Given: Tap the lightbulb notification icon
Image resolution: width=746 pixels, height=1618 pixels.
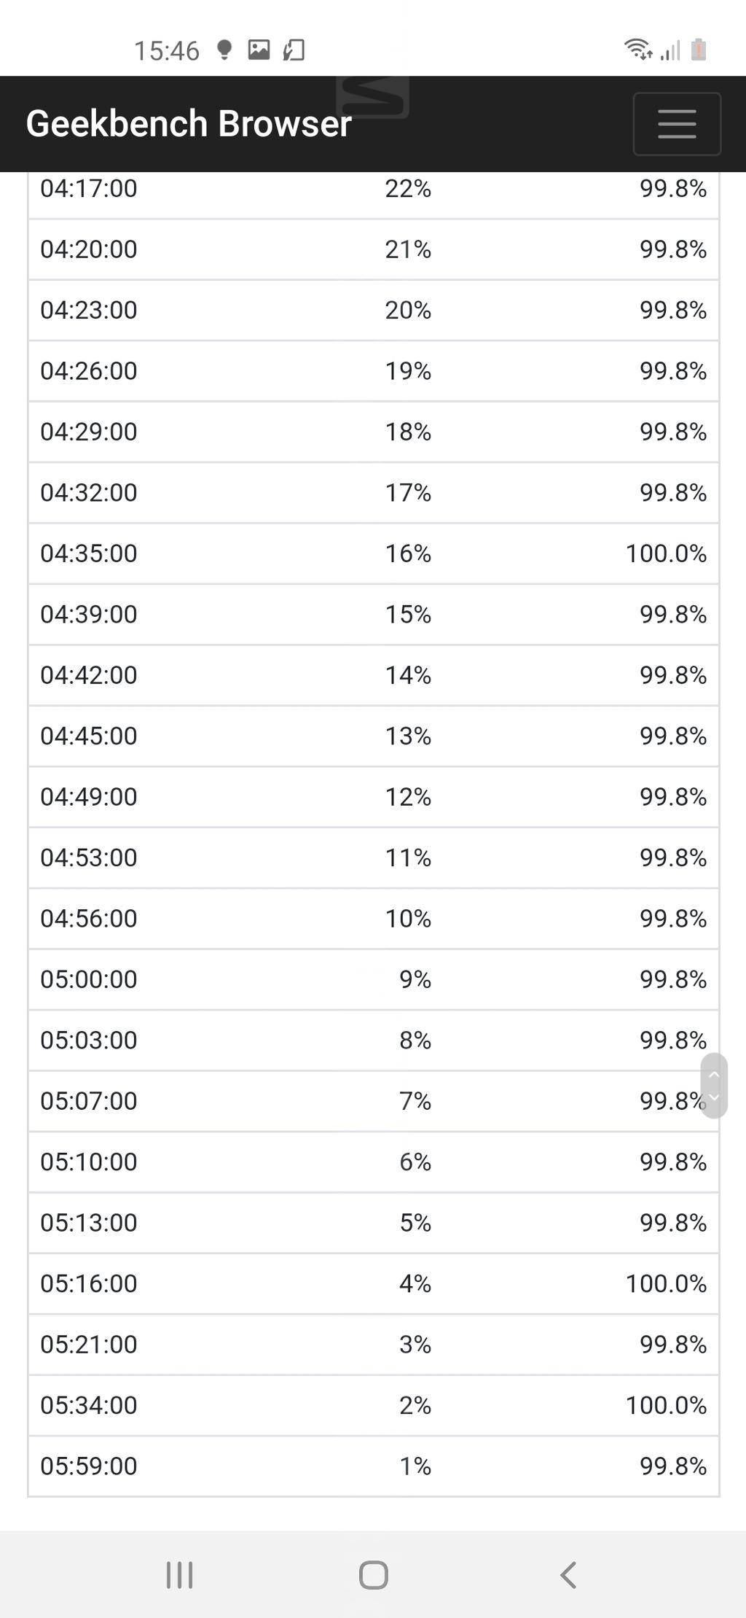Looking at the screenshot, I should tap(224, 50).
